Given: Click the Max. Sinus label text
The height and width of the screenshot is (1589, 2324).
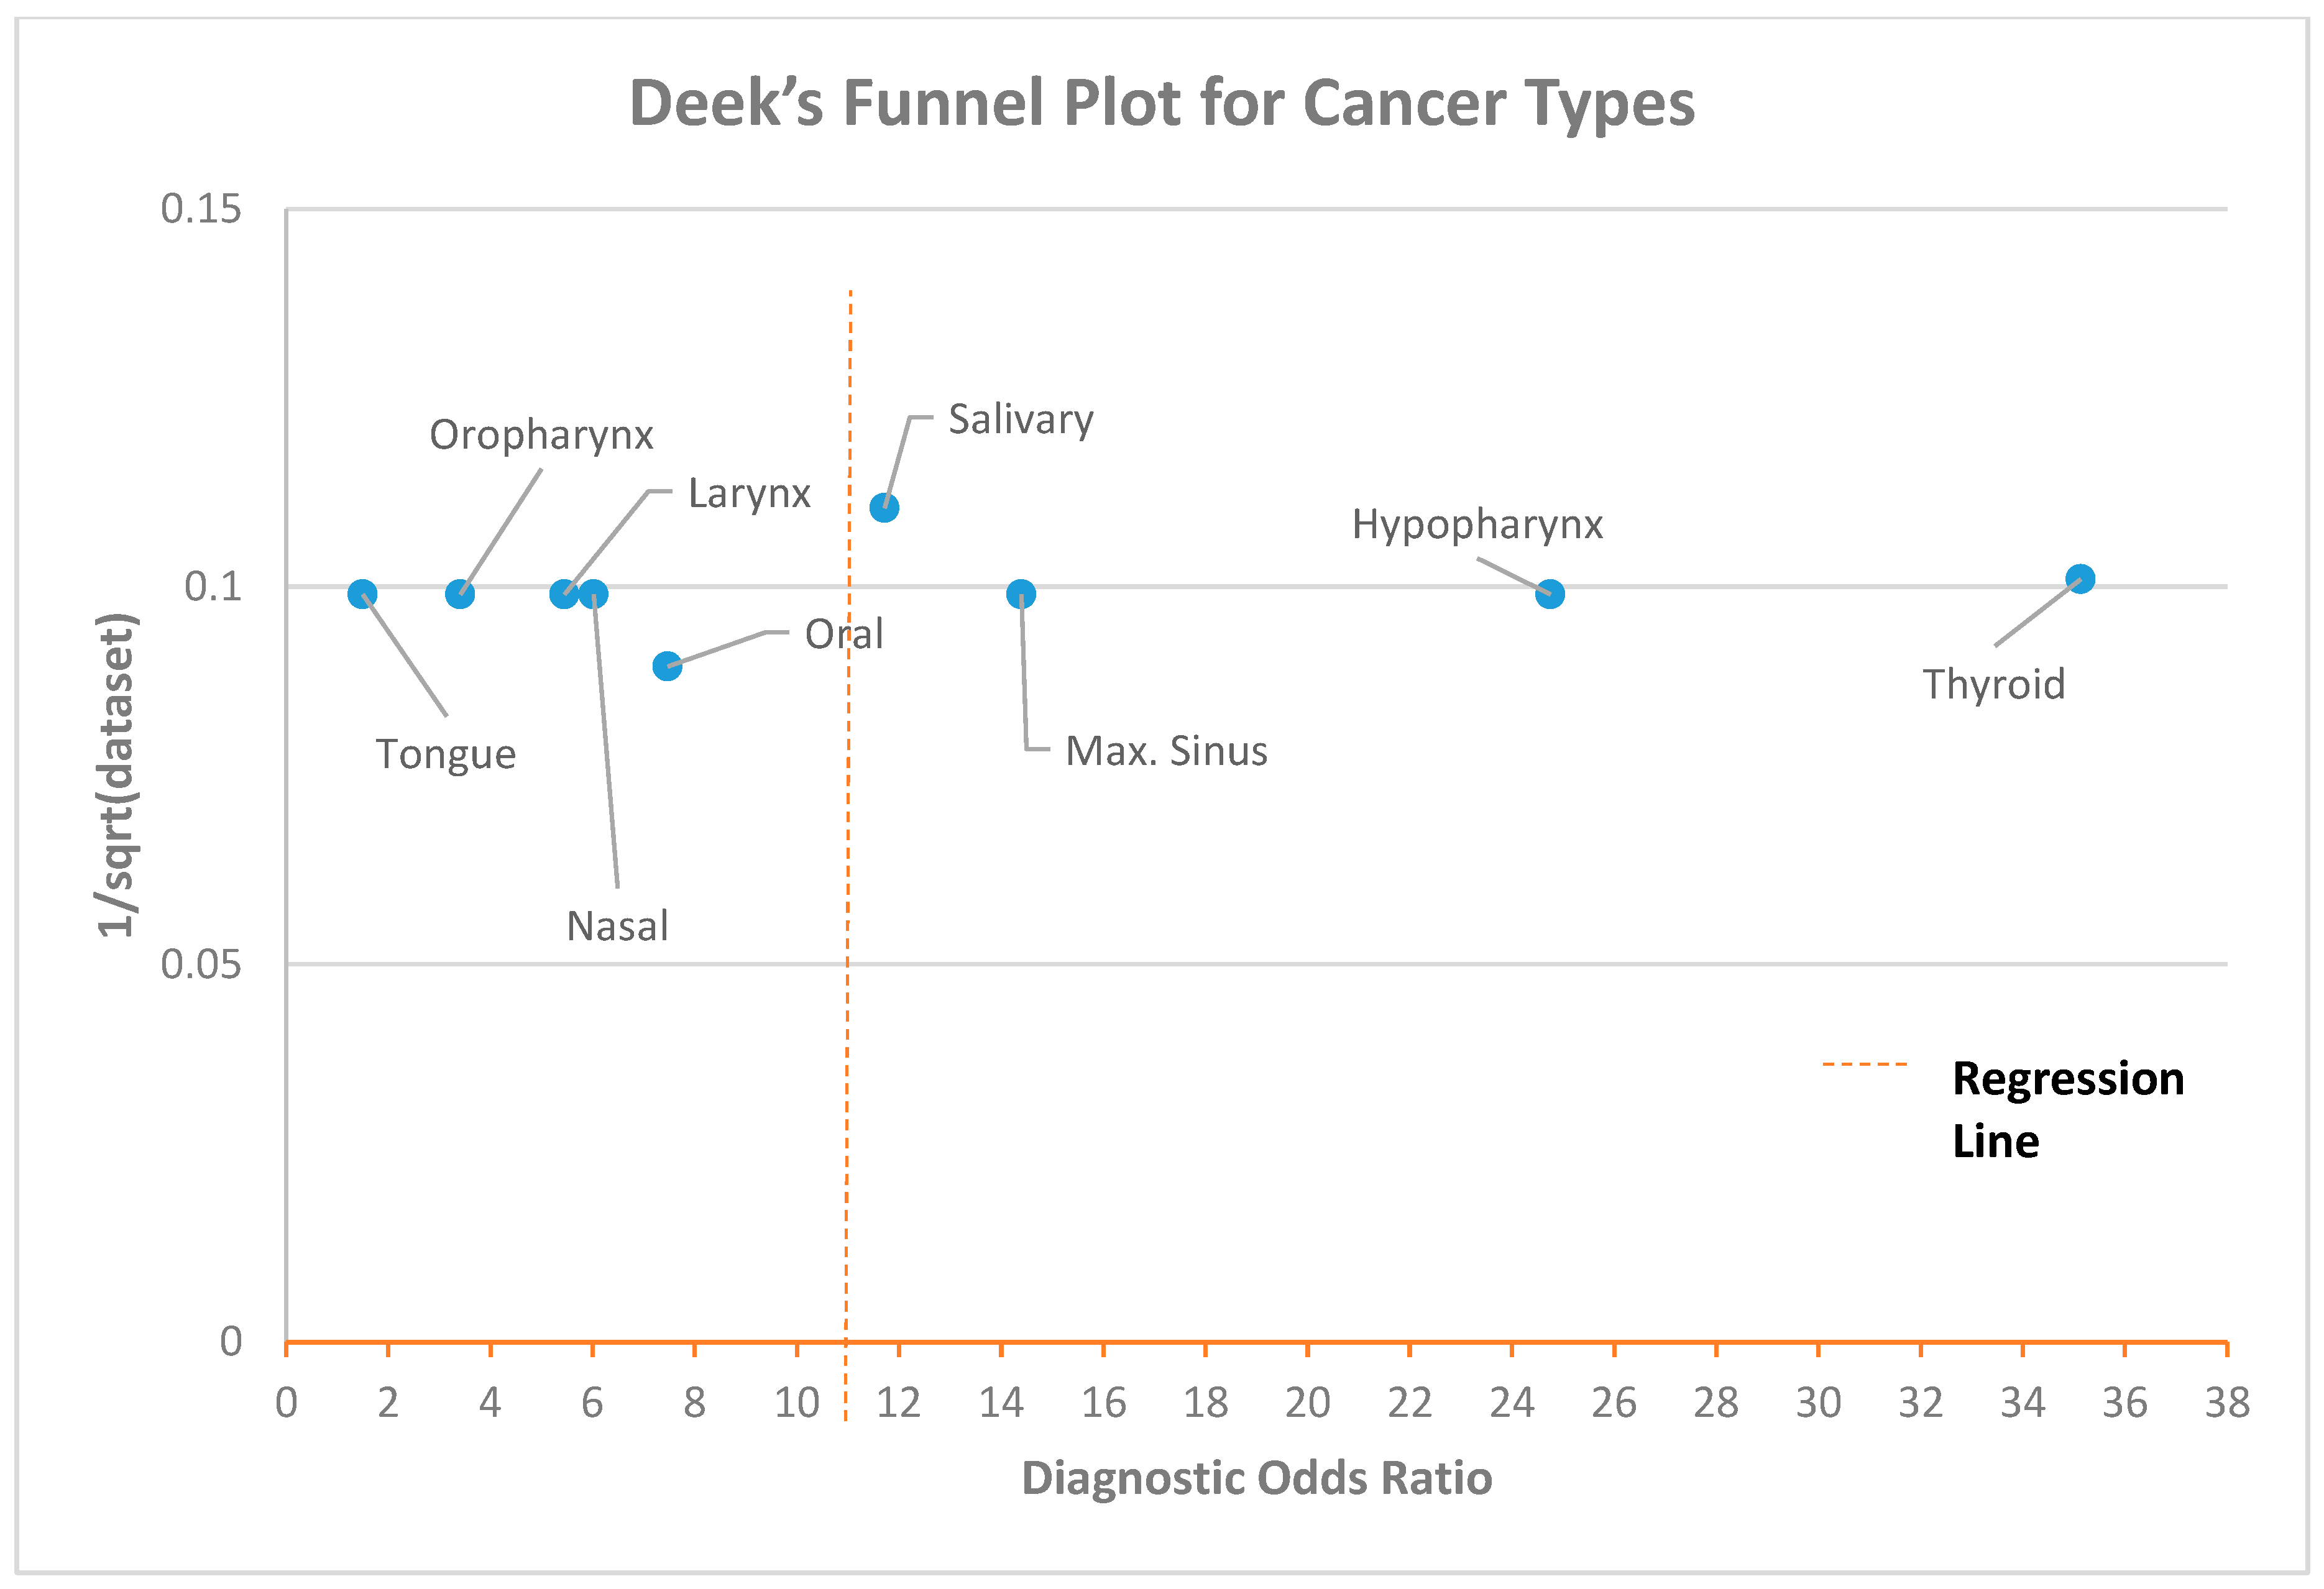Looking at the screenshot, I should point(1166,751).
